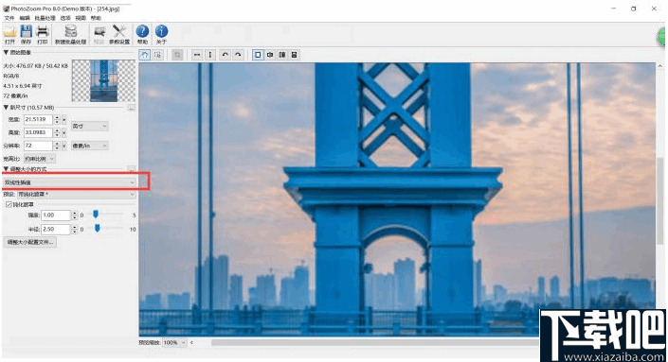
Task: Open the 文件 menu
Action: tap(9, 18)
